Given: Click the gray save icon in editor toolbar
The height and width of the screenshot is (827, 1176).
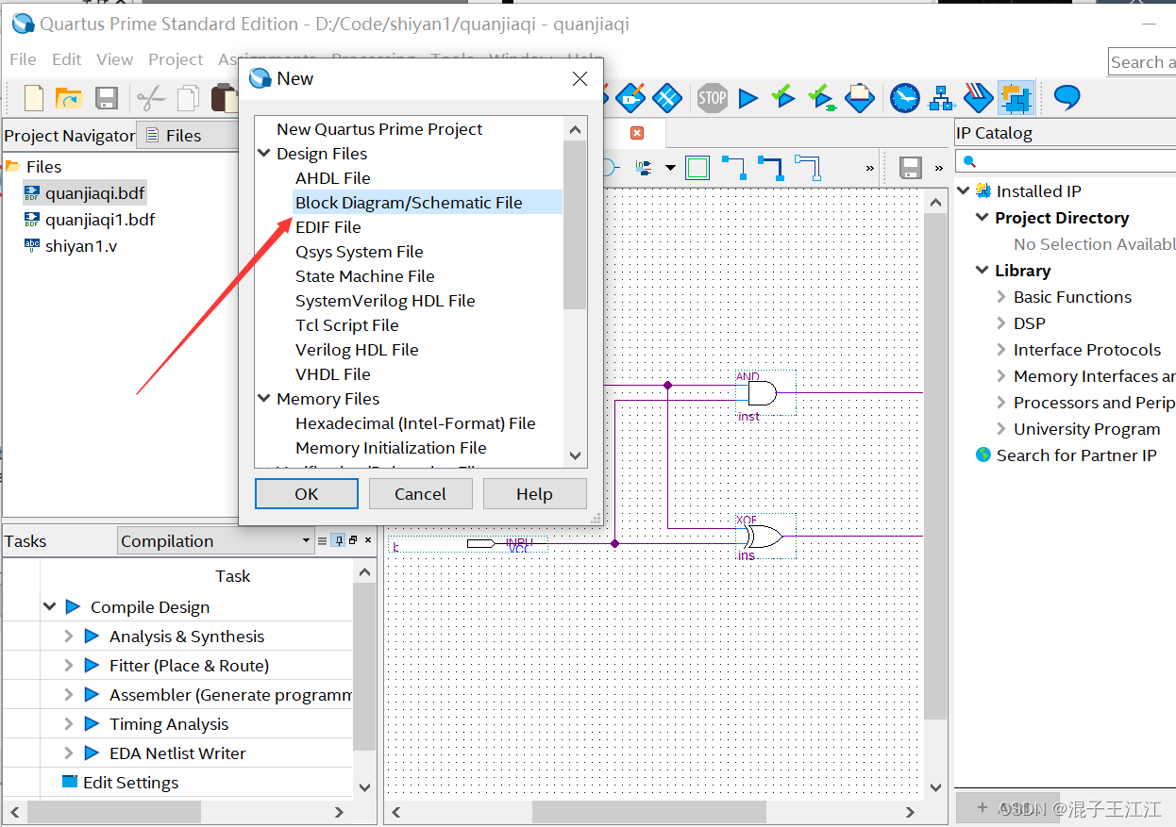Looking at the screenshot, I should pyautogui.click(x=911, y=168).
